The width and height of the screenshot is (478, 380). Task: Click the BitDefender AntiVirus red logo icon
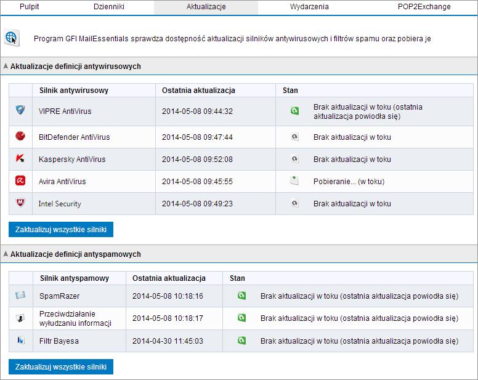[20, 136]
